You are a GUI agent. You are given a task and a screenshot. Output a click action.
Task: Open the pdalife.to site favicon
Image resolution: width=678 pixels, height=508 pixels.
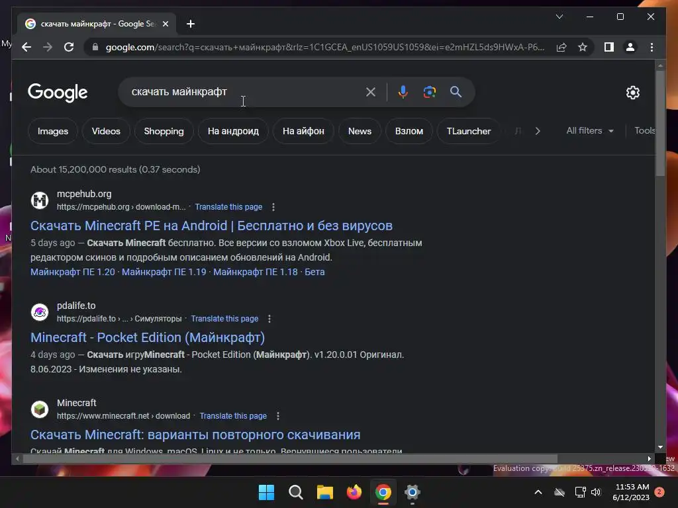(40, 312)
